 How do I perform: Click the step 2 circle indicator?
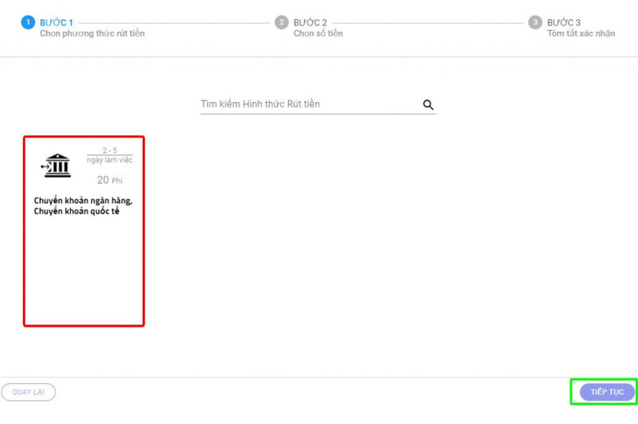282,22
